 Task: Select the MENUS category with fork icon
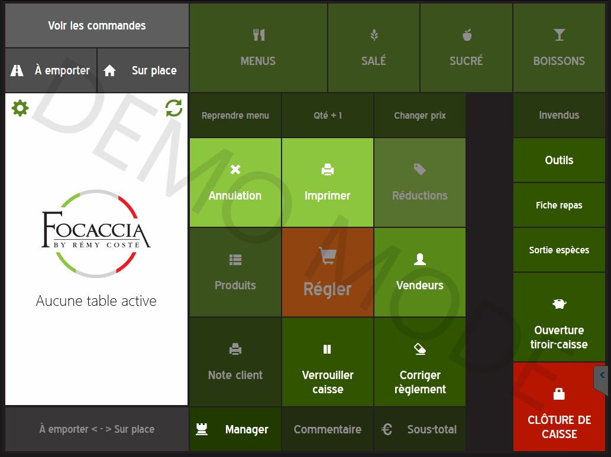click(258, 47)
